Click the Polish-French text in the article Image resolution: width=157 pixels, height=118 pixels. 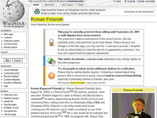tap(62, 92)
